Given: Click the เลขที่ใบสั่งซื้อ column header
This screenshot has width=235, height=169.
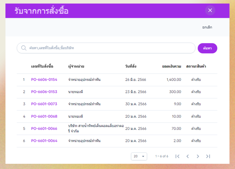Looking at the screenshot, I should pos(42,66).
